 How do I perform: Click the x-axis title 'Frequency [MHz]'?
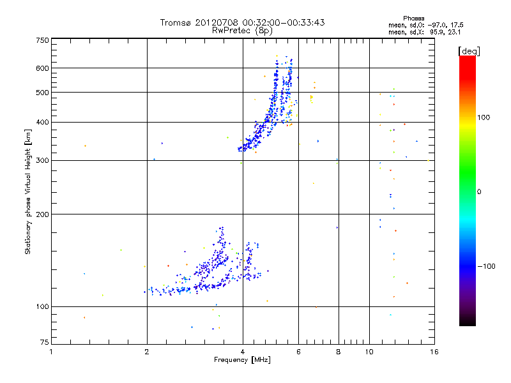point(242,360)
